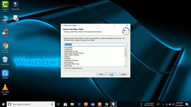Open Camtasia recorder on the taskbar

click(100, 104)
